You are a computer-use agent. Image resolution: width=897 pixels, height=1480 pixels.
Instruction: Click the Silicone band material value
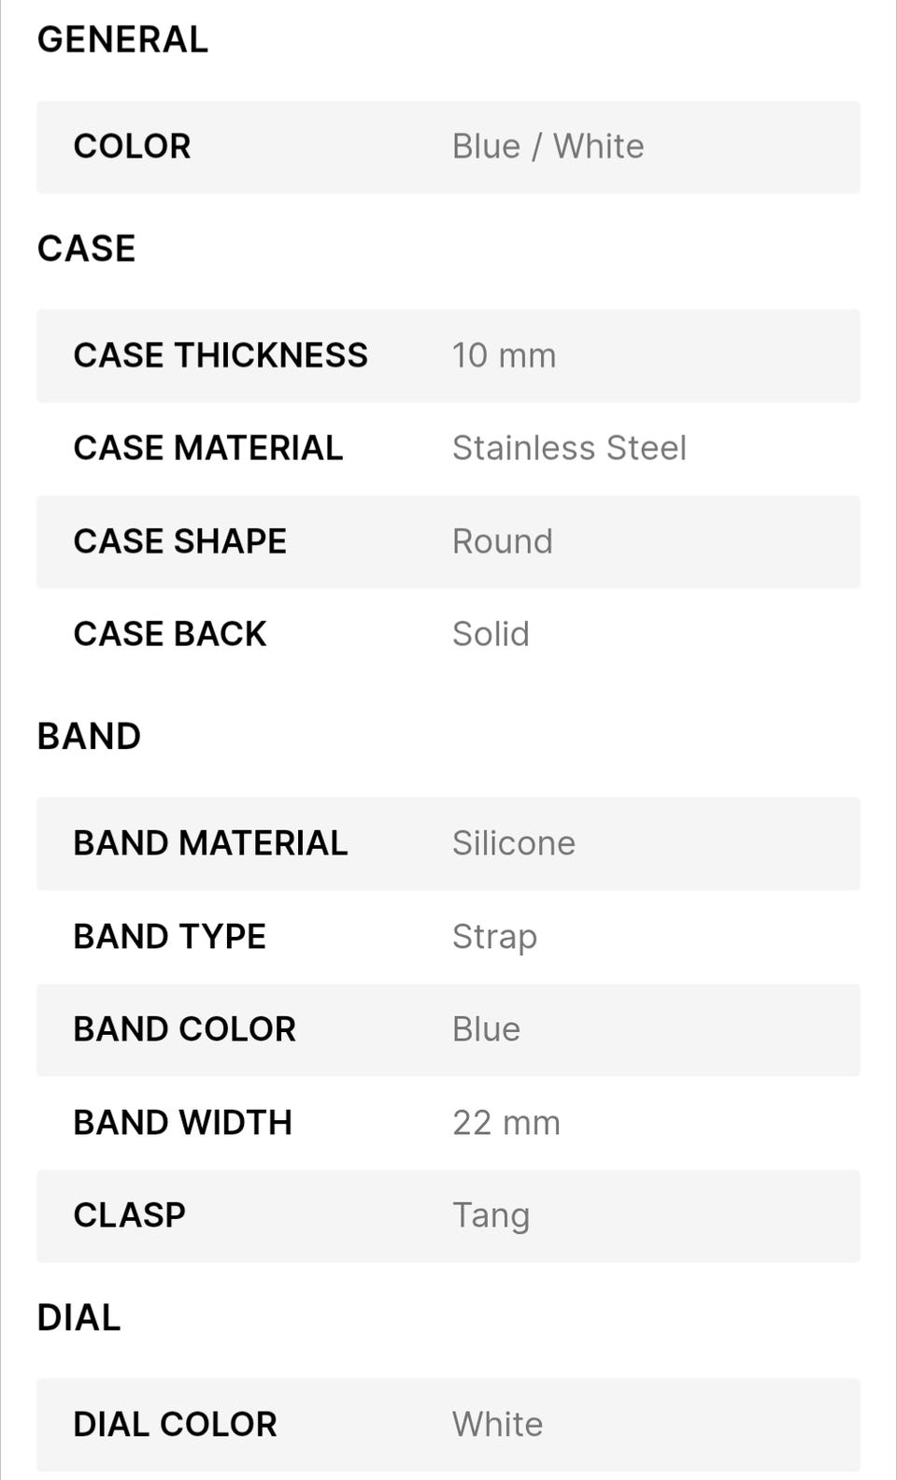pos(513,843)
